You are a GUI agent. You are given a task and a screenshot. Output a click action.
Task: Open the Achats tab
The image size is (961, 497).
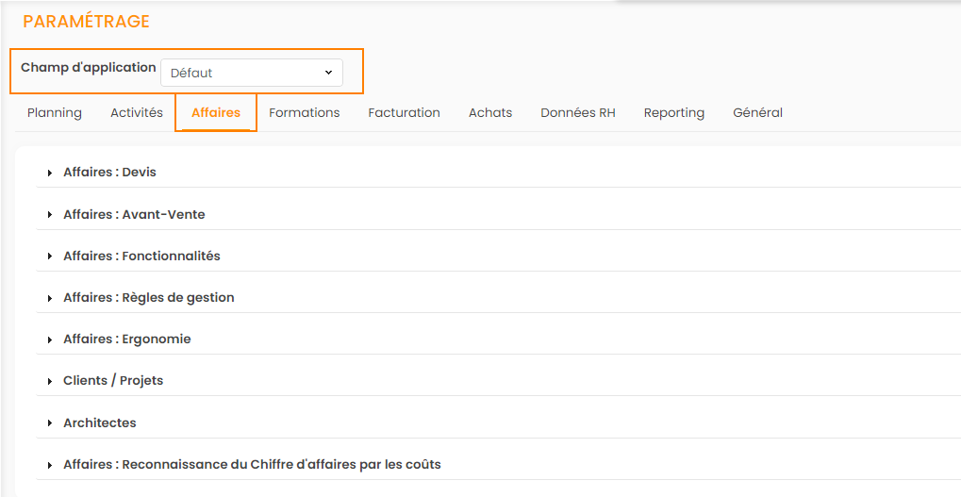point(490,112)
